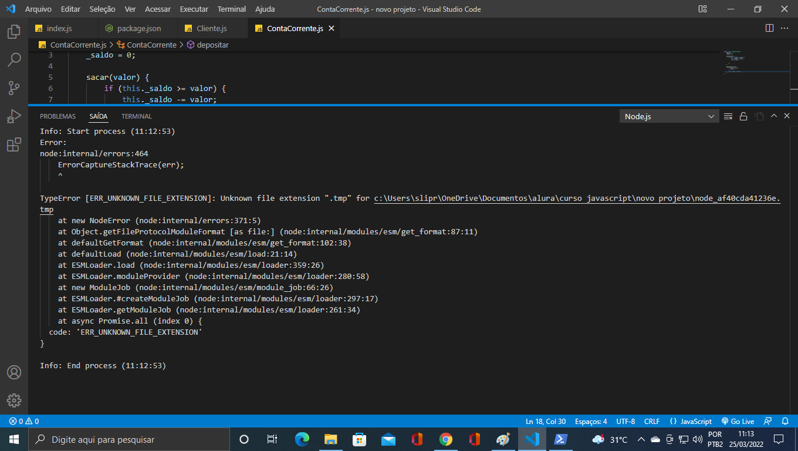The image size is (798, 451).
Task: Change encoding via UTF-8 status item
Action: click(625, 421)
